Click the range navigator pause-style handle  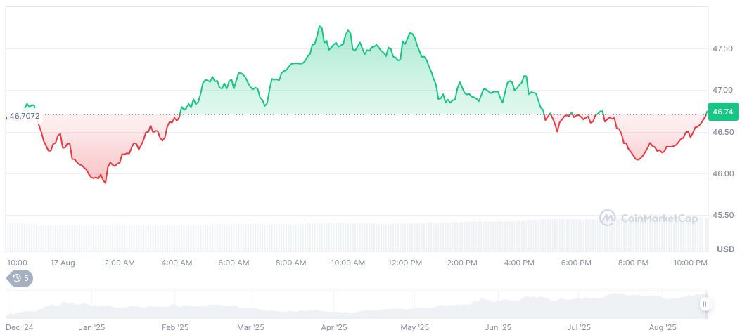coord(705,304)
